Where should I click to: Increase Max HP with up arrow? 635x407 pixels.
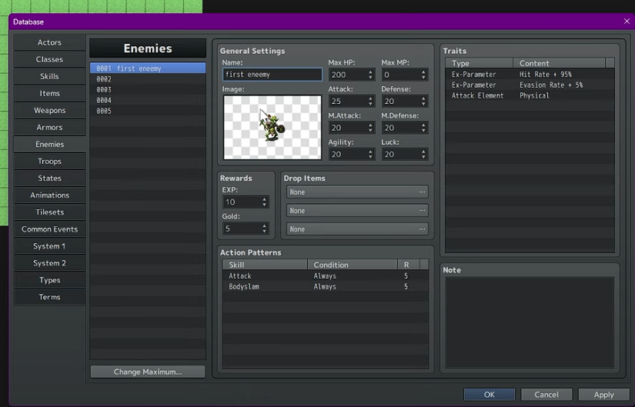tap(370, 72)
